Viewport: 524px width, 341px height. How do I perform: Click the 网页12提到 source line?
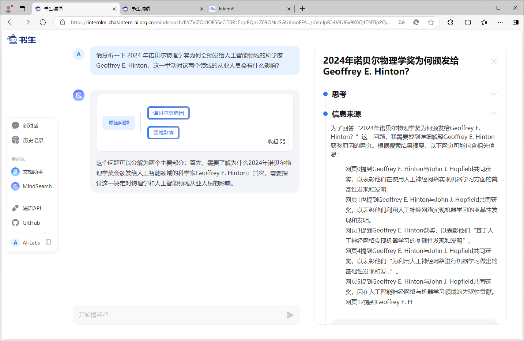click(x=379, y=302)
